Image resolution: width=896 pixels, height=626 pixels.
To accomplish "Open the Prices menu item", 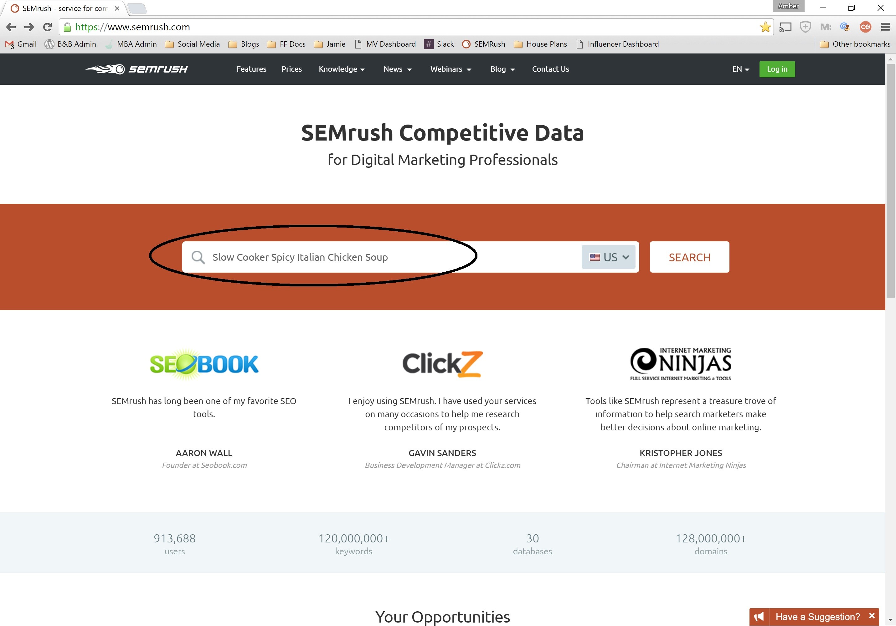I will [291, 69].
